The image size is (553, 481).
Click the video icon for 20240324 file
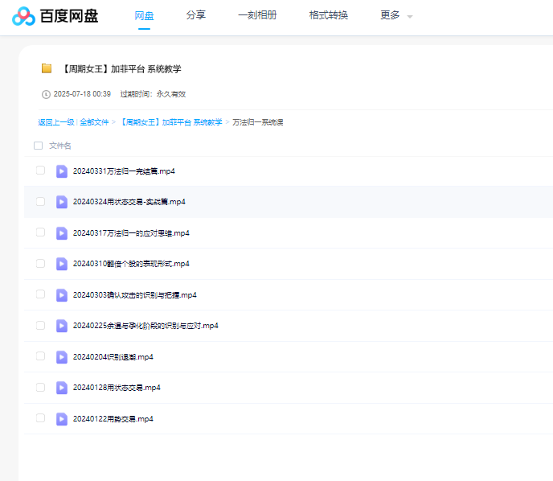(62, 202)
